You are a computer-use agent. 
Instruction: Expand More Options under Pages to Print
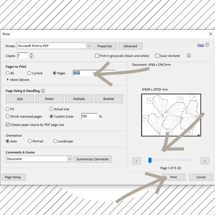pyautogui.click(x=8, y=80)
